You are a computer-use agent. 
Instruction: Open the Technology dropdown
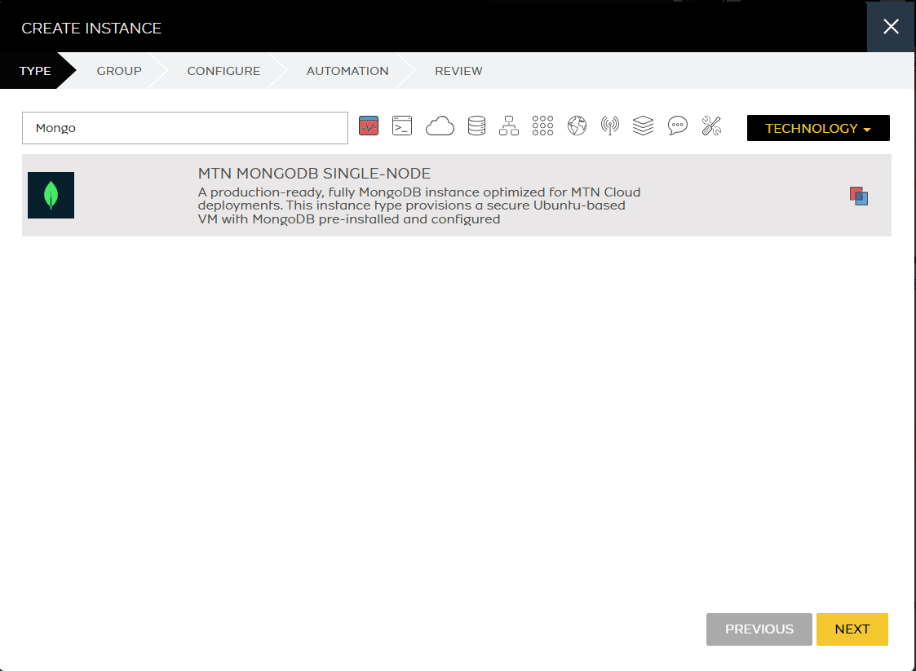pos(818,129)
